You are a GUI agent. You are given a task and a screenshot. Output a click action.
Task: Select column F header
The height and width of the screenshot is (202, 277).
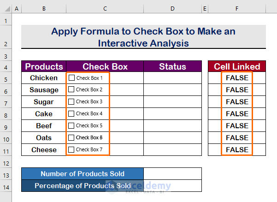tap(237, 9)
